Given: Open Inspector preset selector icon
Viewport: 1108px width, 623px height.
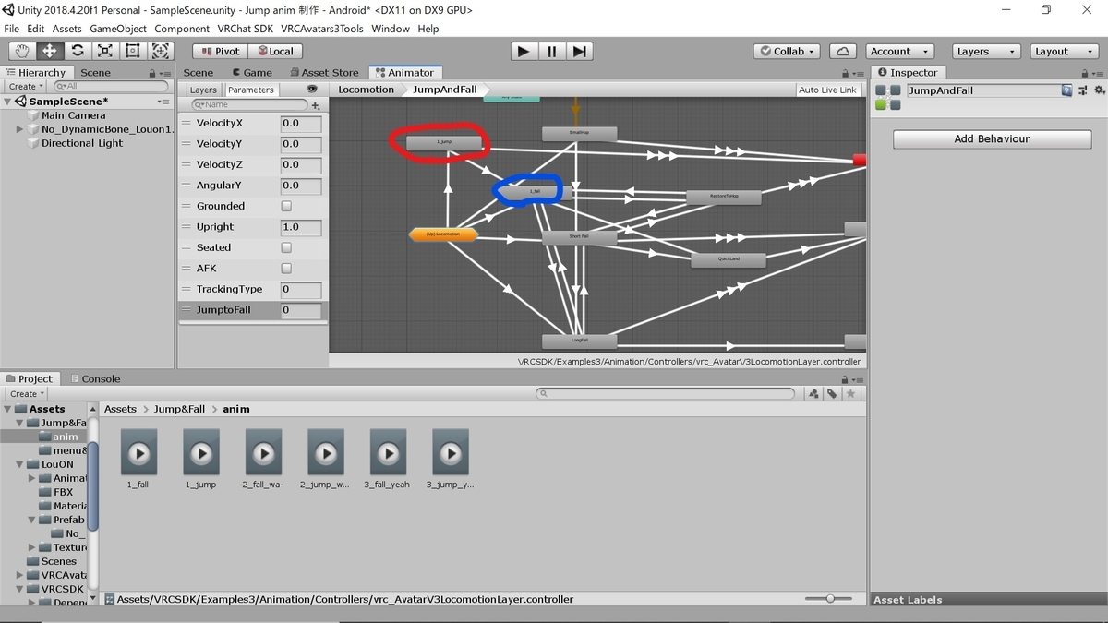Looking at the screenshot, I should [x=1083, y=90].
